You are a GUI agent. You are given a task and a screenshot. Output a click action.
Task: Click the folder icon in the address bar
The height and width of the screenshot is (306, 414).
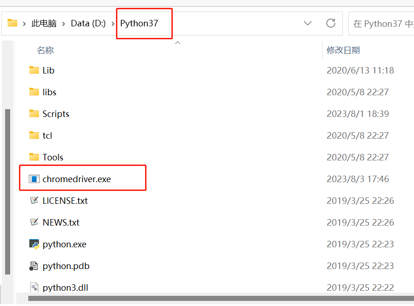click(12, 23)
